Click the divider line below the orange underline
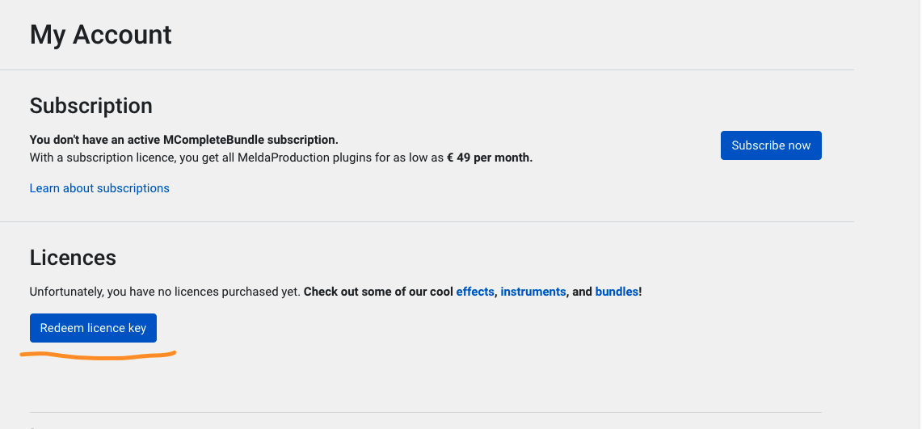 coord(426,412)
